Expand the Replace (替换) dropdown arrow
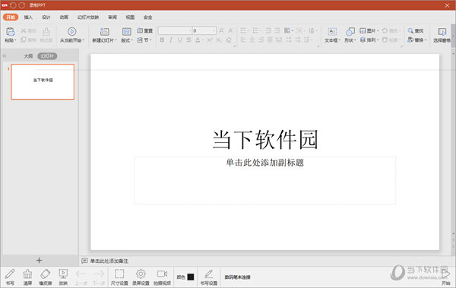456x288 pixels. pos(426,40)
